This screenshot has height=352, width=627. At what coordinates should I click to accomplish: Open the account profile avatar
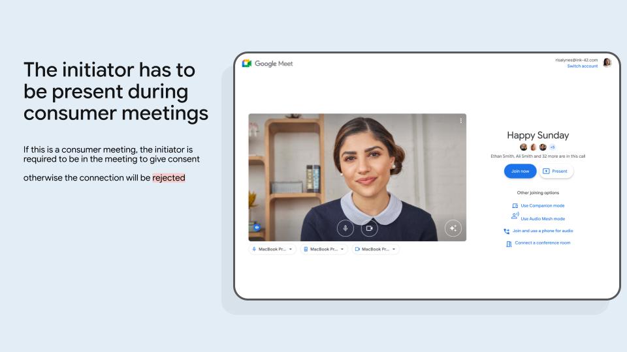[x=607, y=63]
